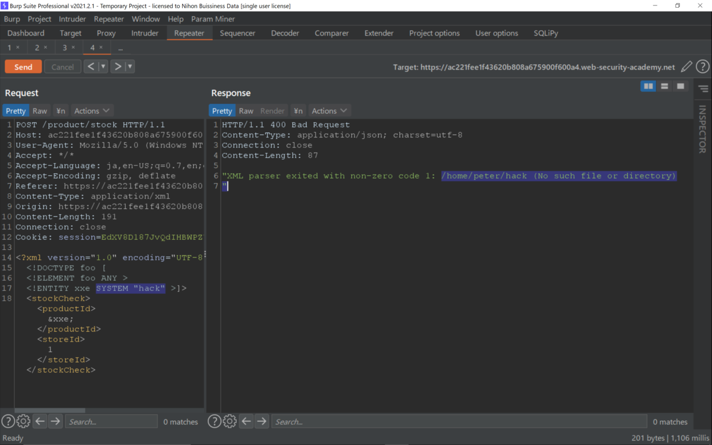This screenshot has width=712, height=445.
Task: Open the back history dropdown arrow
Action: pos(103,66)
